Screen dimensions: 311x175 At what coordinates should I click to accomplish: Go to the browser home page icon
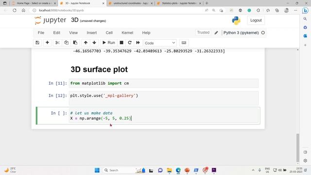pos(23,10)
